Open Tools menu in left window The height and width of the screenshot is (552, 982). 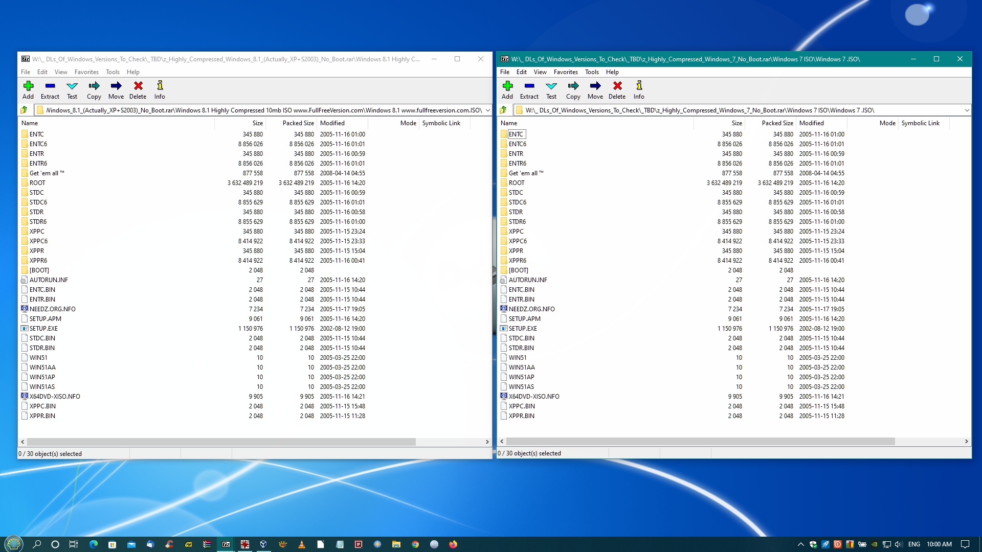pos(113,72)
